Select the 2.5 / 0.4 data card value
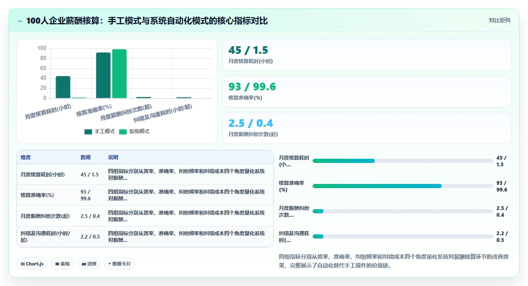 pos(251,123)
